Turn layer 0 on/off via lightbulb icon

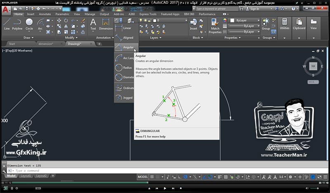tap(141, 21)
